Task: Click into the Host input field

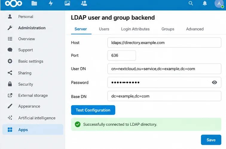Action: click(x=164, y=43)
